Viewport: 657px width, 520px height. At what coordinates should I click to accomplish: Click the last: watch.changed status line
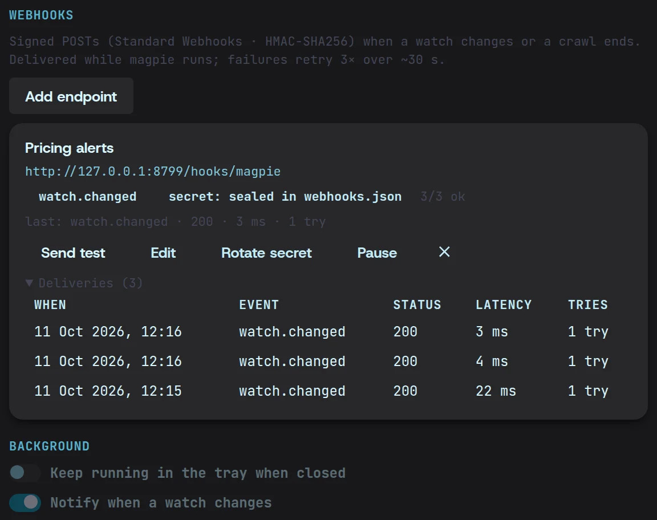(175, 221)
